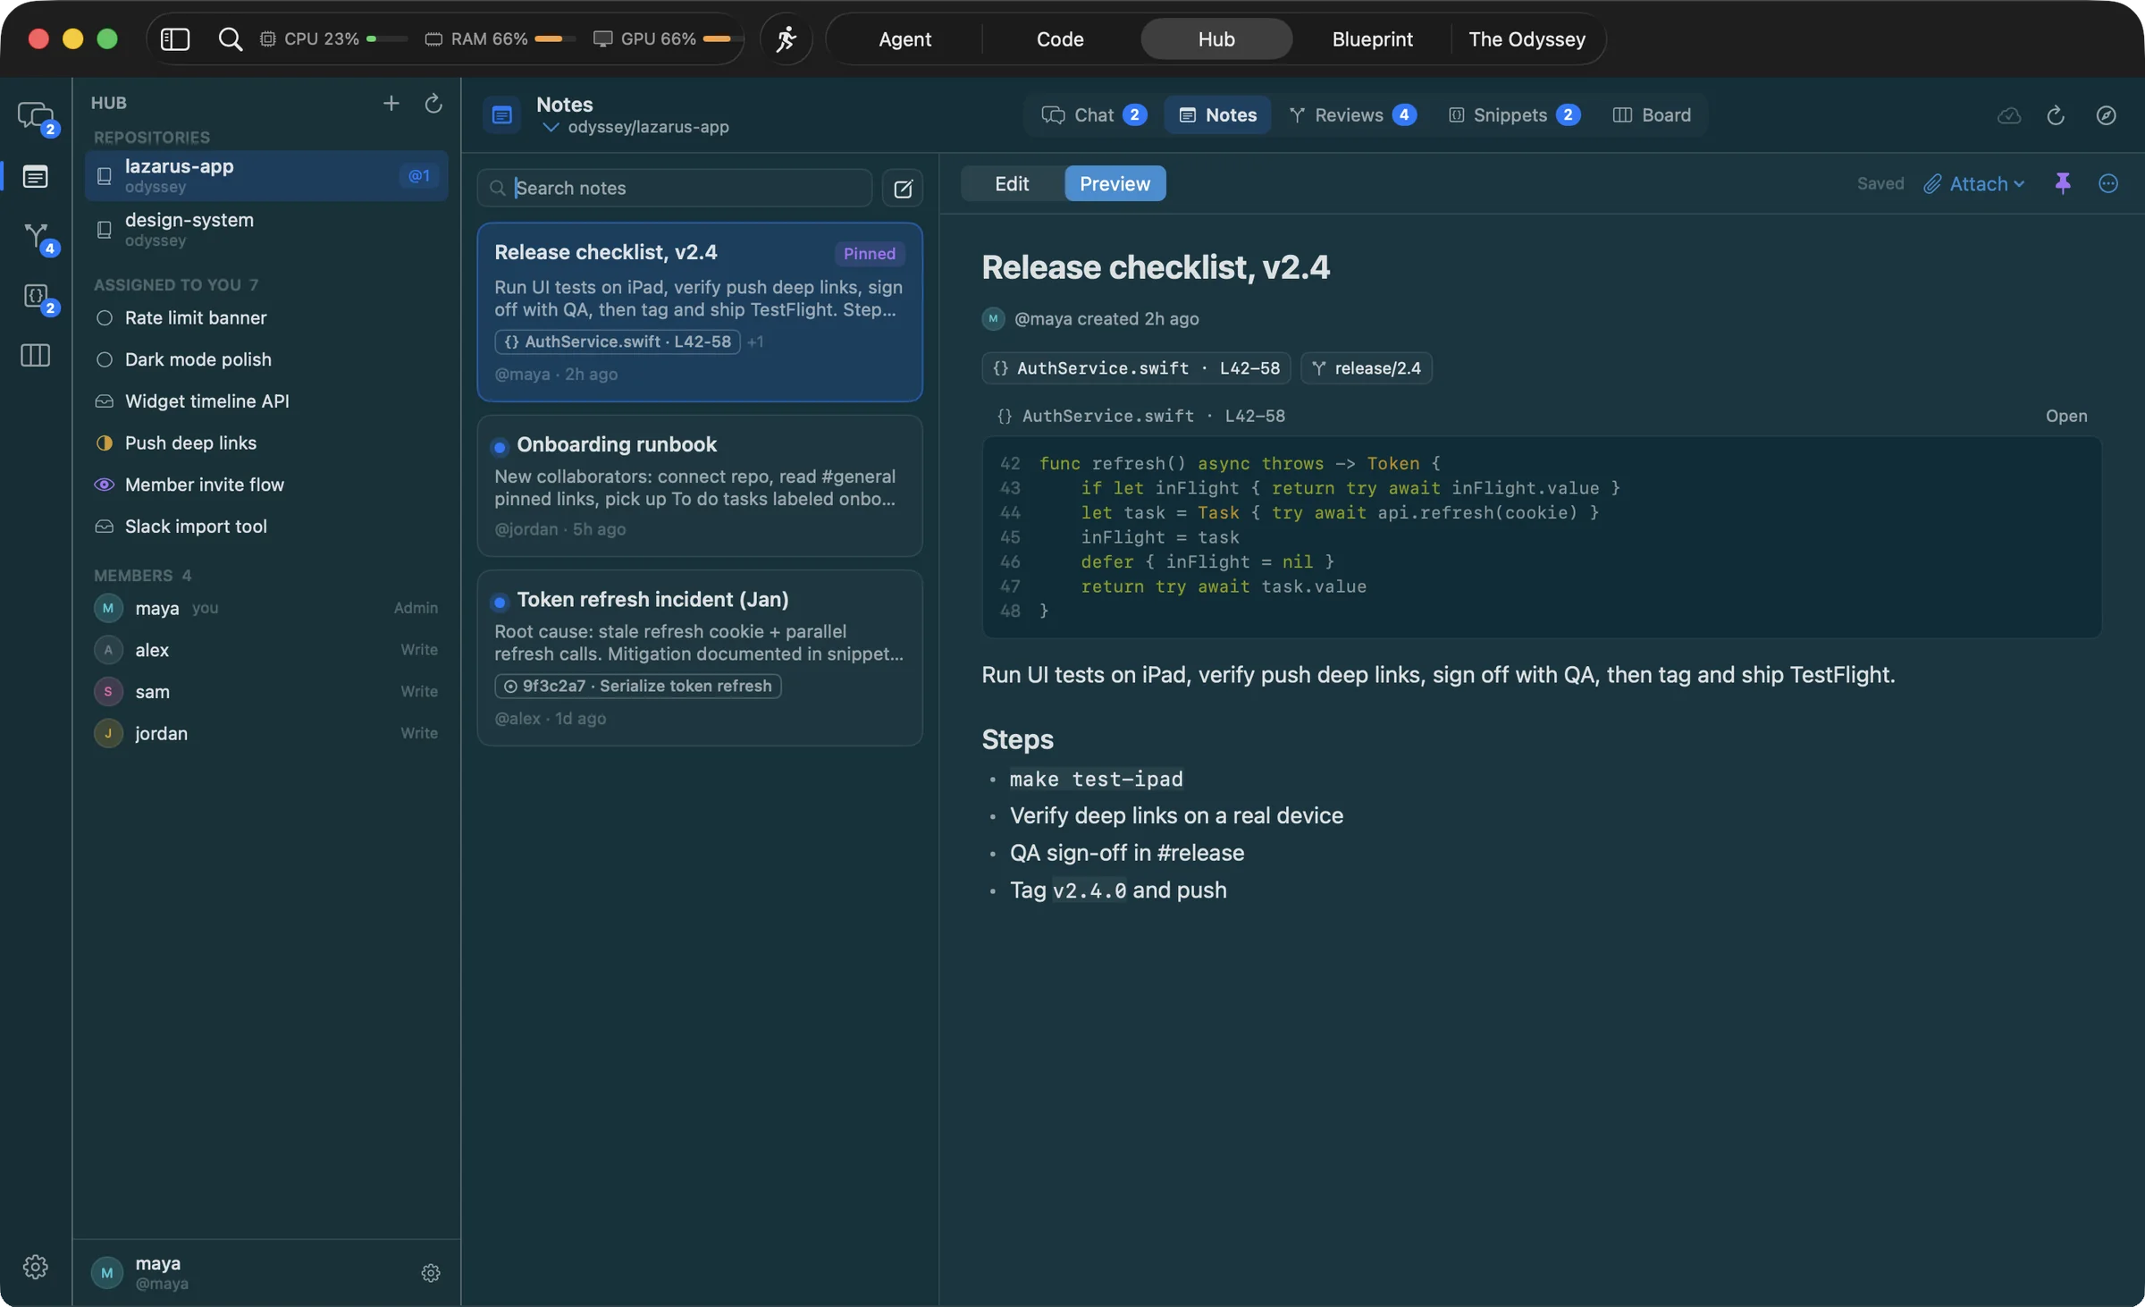
Task: Open the chat icon in left rail
Action: pos(36,117)
